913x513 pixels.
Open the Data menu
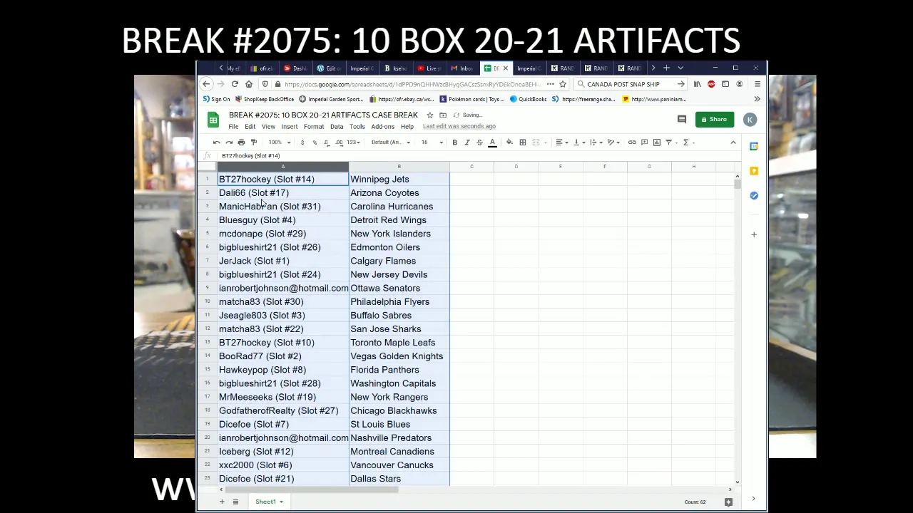[x=337, y=127]
